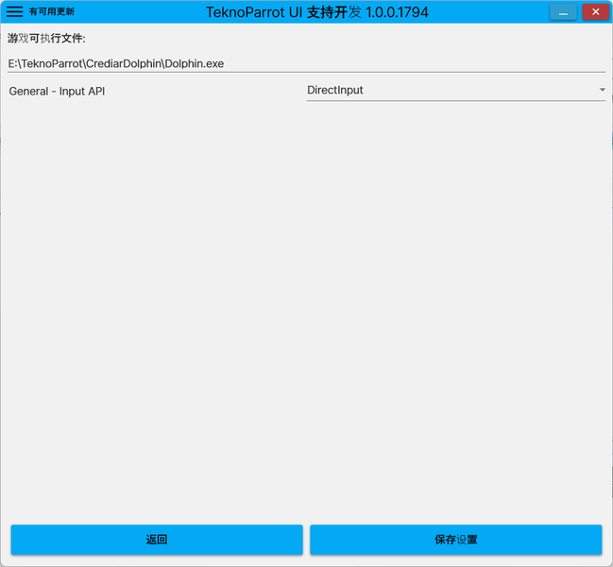
Task: Click the 有可用更新 update notice
Action: [52, 11]
